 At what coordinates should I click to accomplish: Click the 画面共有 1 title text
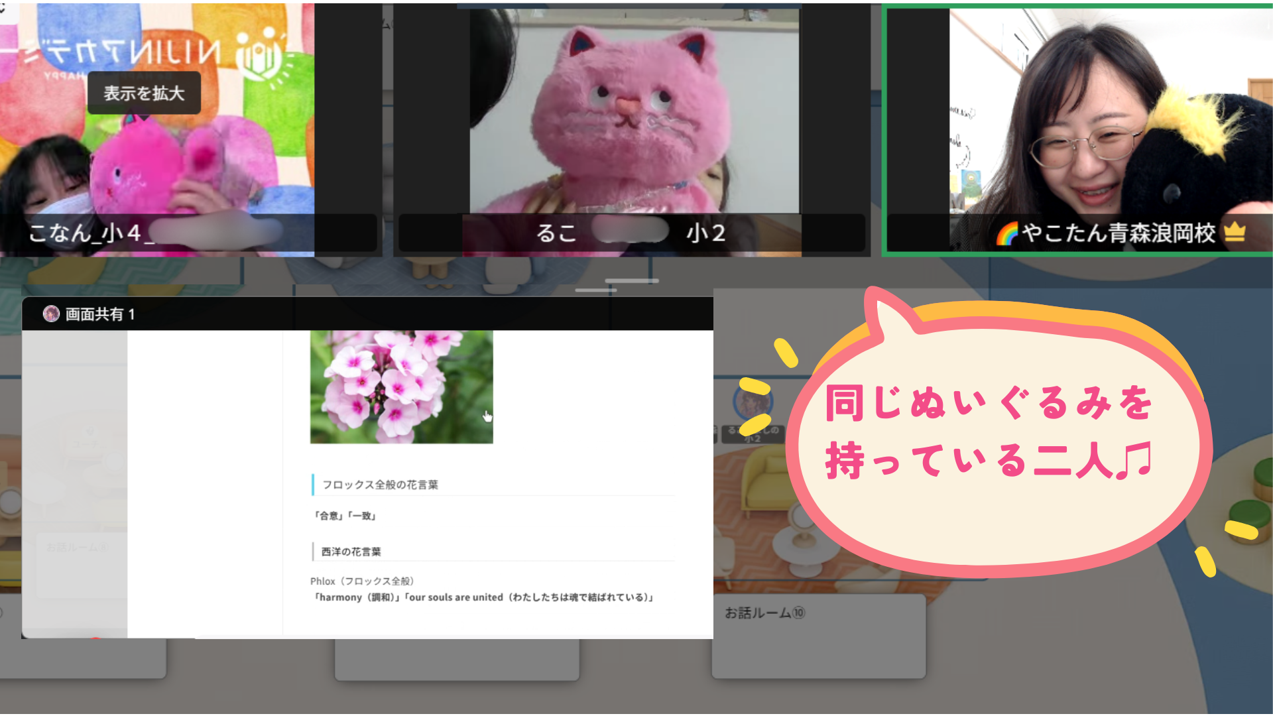coord(100,314)
